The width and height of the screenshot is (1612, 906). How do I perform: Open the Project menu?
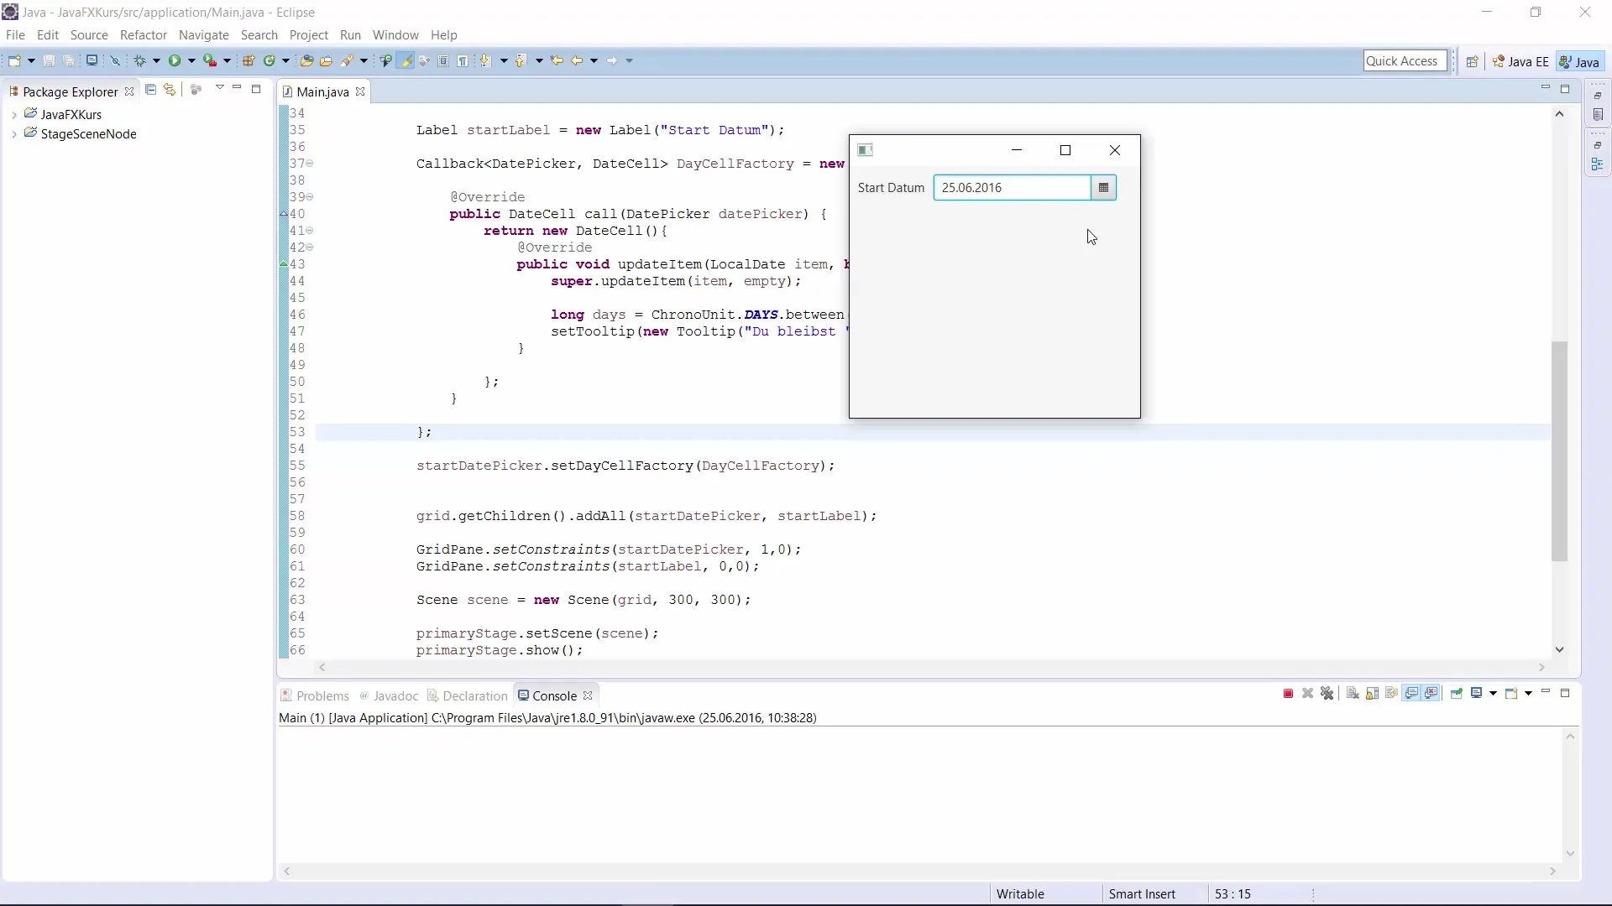coord(309,35)
